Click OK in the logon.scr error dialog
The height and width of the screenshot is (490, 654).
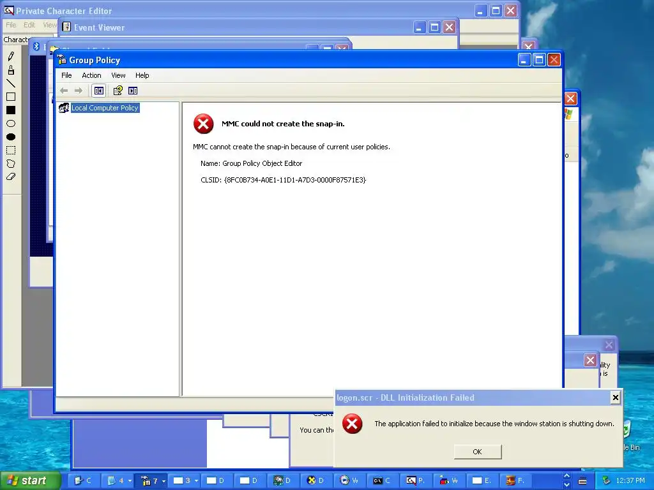tap(478, 452)
